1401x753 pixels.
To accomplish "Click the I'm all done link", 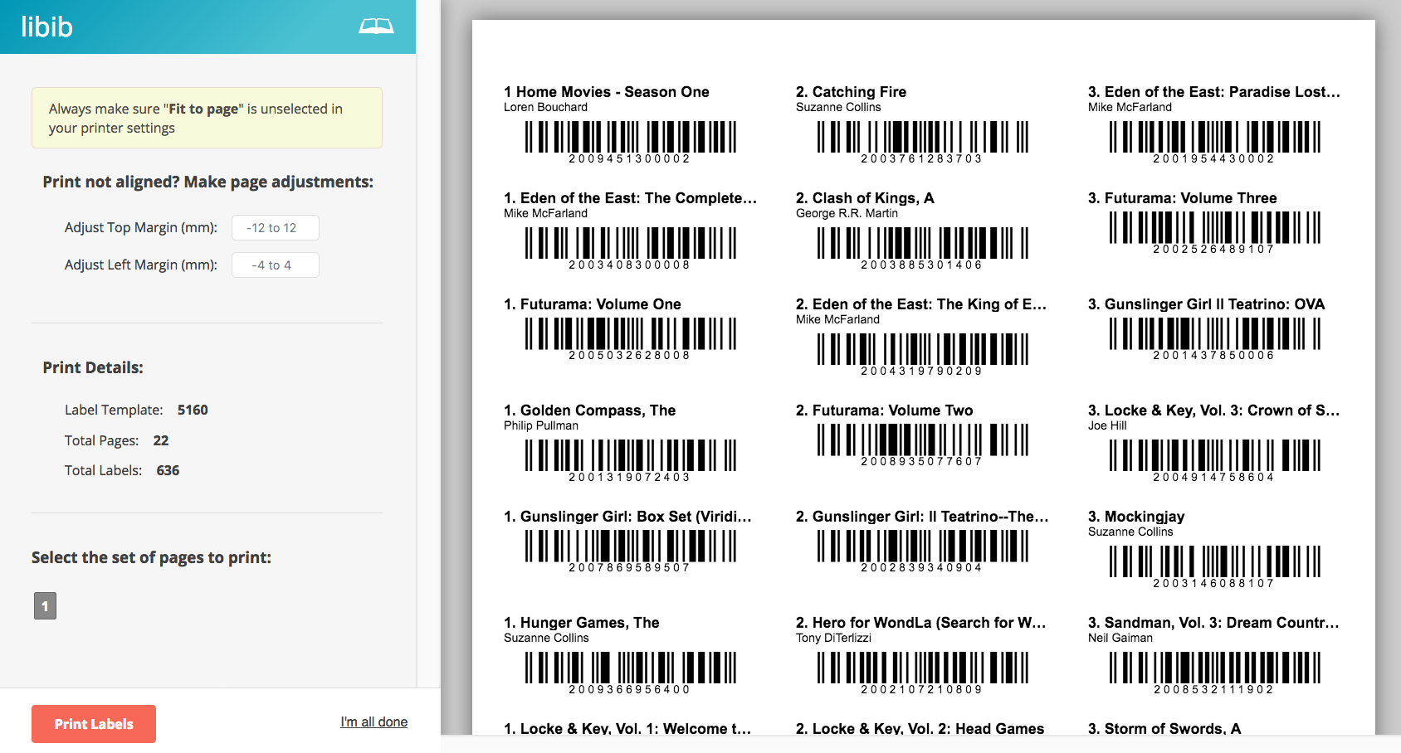I will 373,721.
